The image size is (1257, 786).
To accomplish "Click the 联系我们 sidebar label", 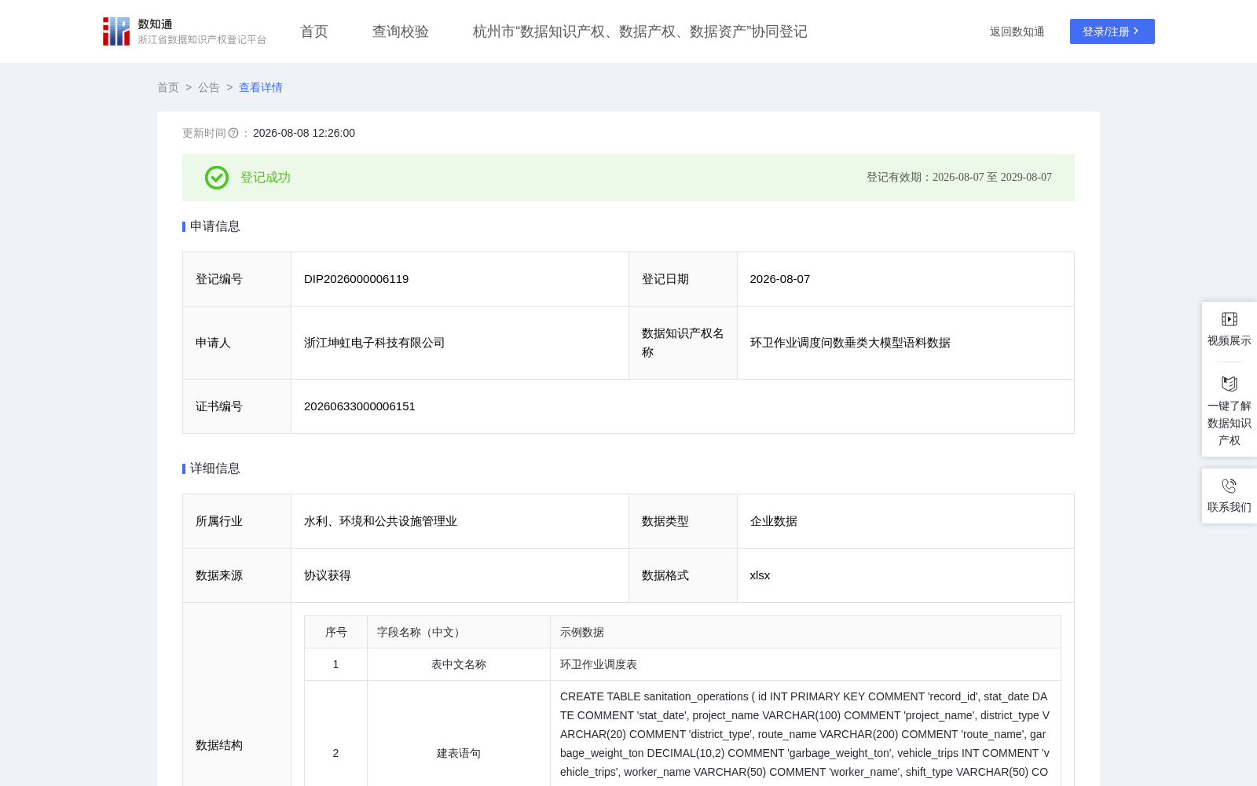I will pyautogui.click(x=1230, y=507).
